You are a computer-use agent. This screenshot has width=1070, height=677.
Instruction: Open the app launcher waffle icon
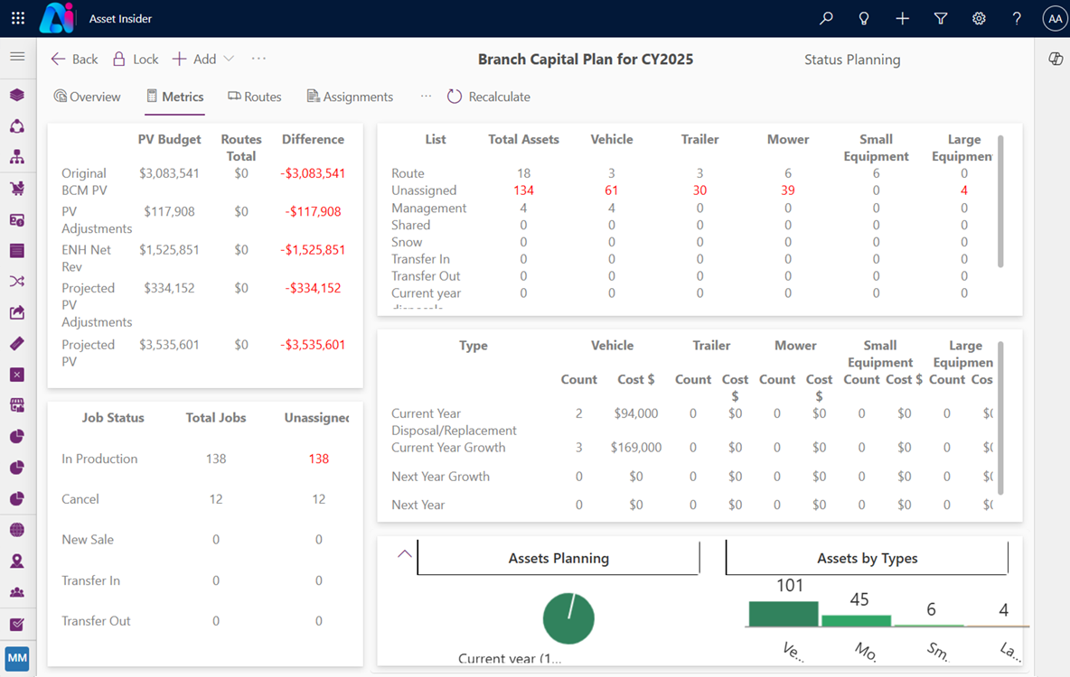[17, 17]
